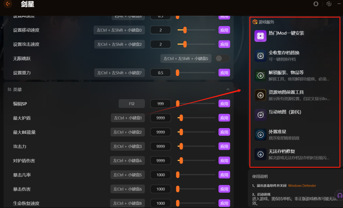Click the 生命恢复速度 1000 value field
Viewport: 343px width, 208px height.
(x=160, y=203)
